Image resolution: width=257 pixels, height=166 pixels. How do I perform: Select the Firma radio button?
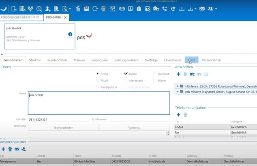coord(98,74)
